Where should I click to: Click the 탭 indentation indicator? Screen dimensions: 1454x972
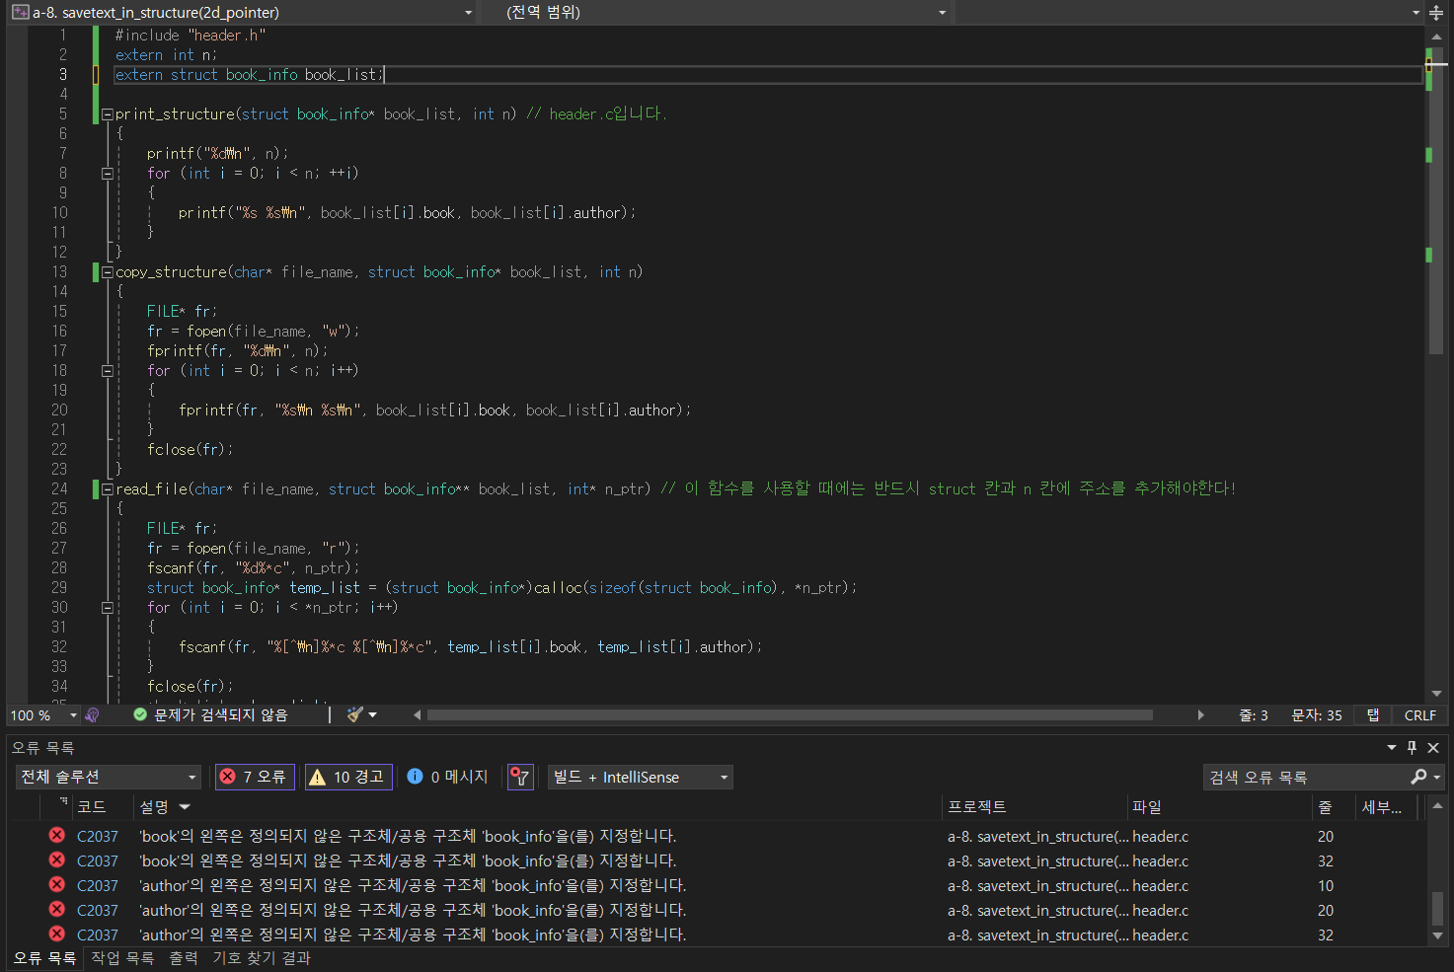(x=1373, y=715)
